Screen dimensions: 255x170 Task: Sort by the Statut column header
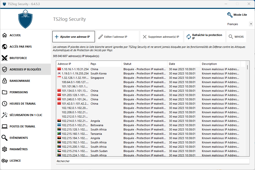[144, 64]
